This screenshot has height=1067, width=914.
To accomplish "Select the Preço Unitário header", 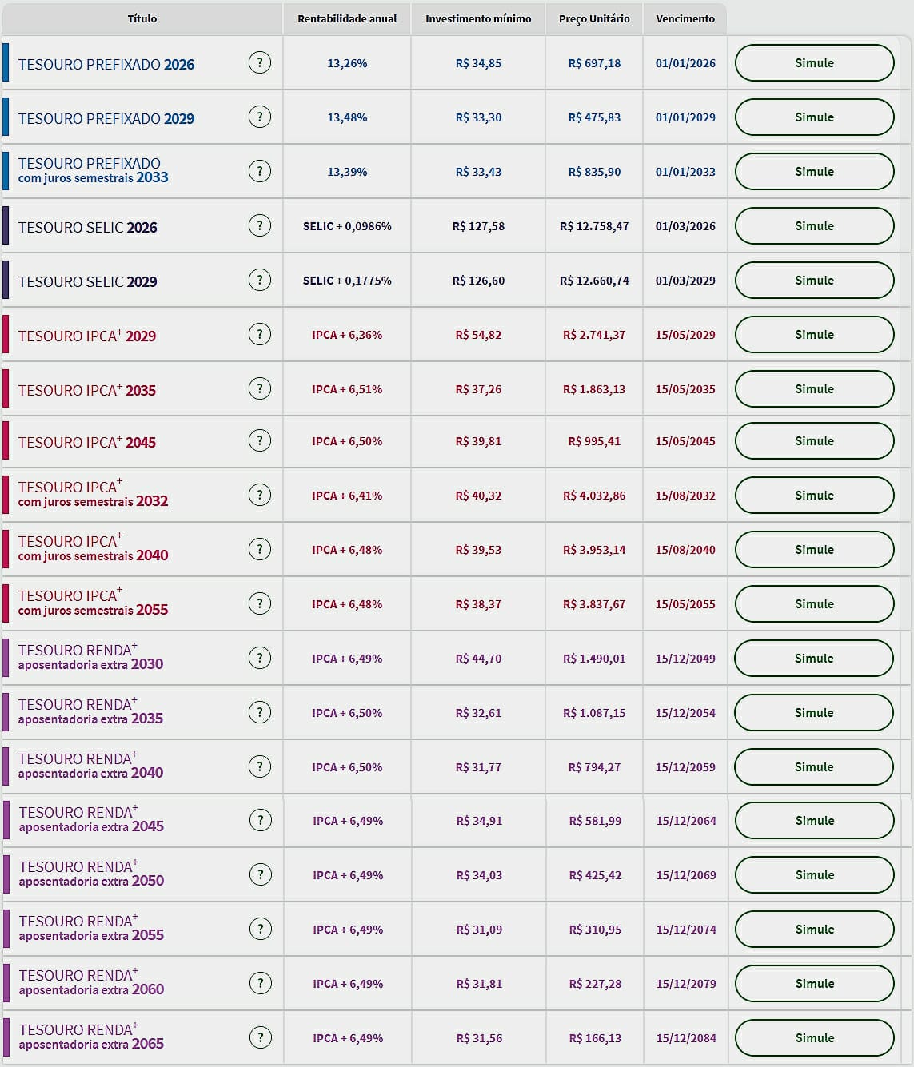I will point(593,18).
